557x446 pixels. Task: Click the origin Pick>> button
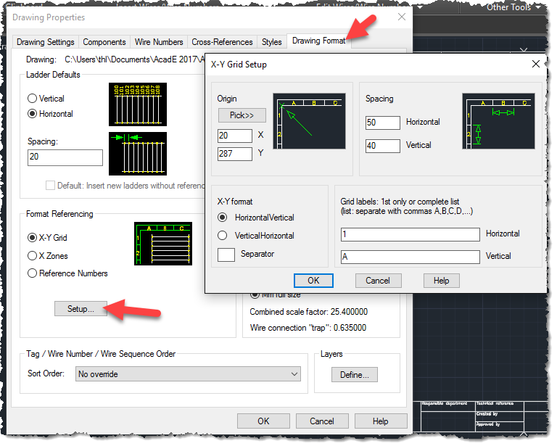[242, 115]
